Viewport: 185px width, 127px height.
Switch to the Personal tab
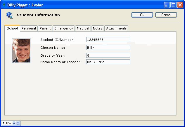29,28
